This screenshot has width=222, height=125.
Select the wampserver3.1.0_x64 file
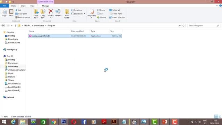[75, 36]
